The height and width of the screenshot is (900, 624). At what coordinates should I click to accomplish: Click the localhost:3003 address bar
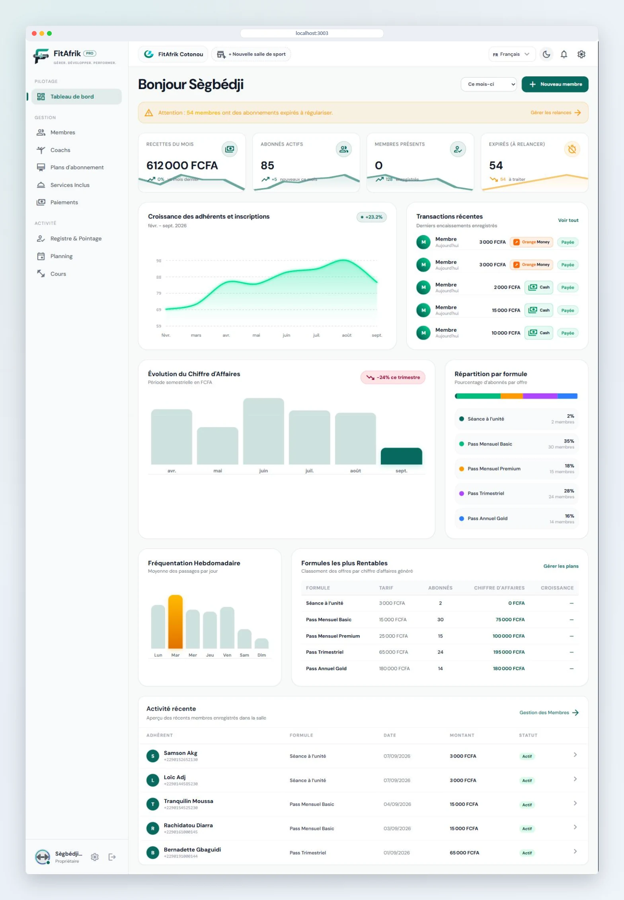tap(312, 33)
